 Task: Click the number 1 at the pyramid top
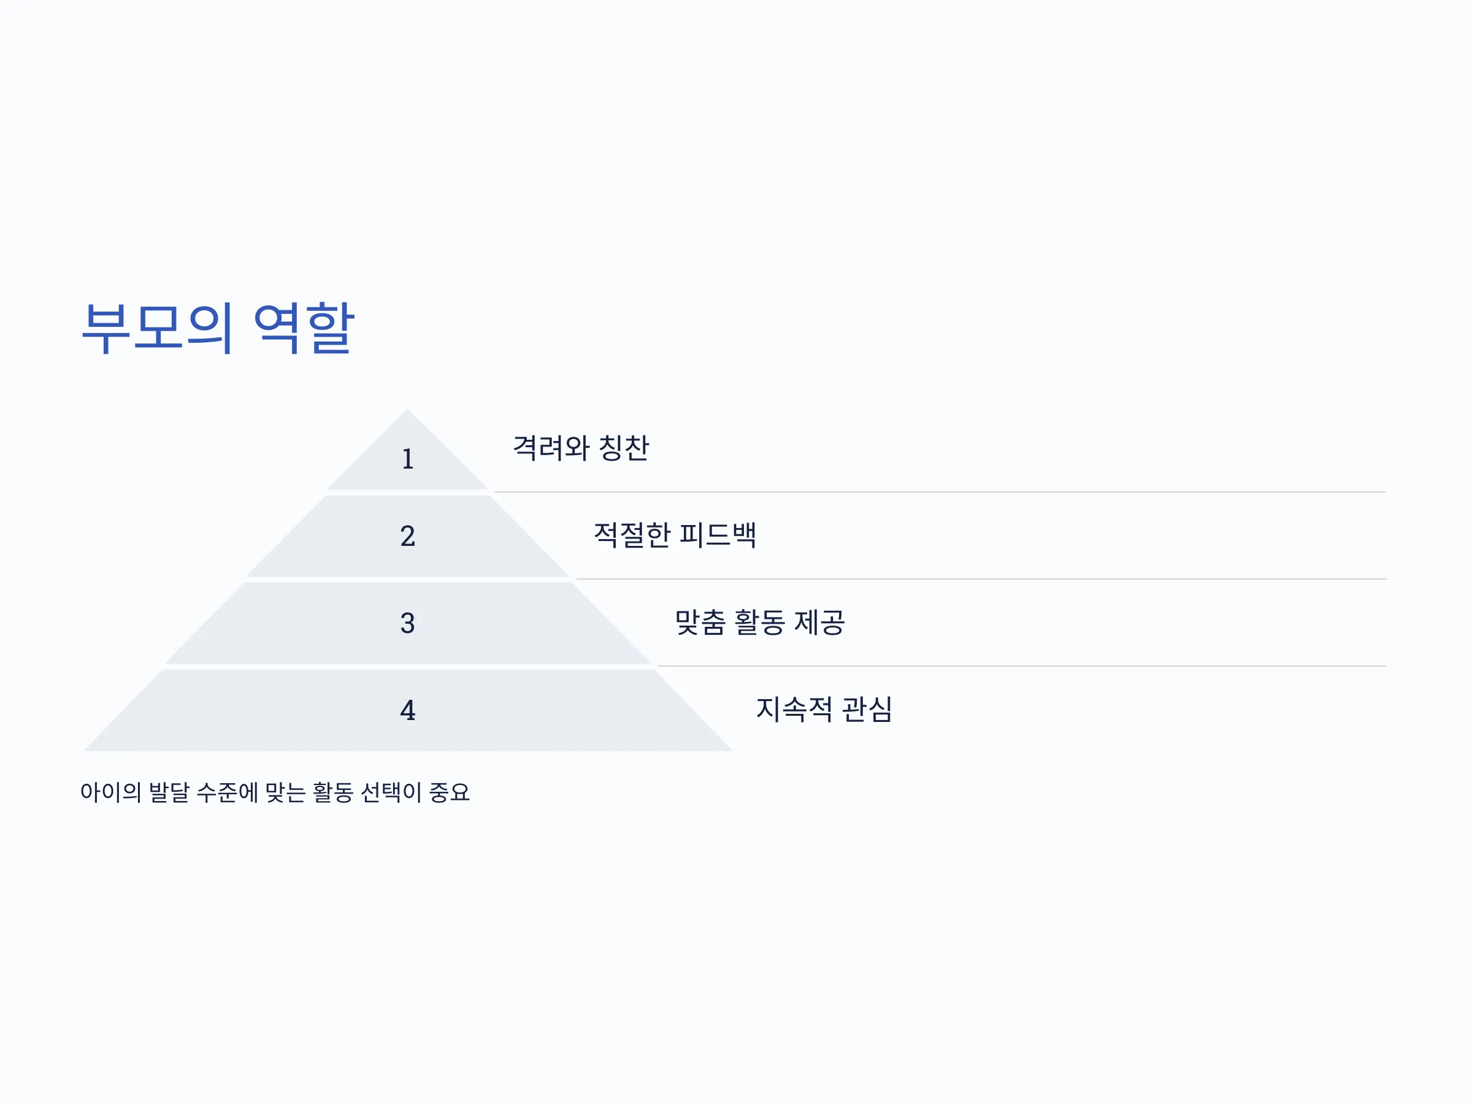coord(408,459)
